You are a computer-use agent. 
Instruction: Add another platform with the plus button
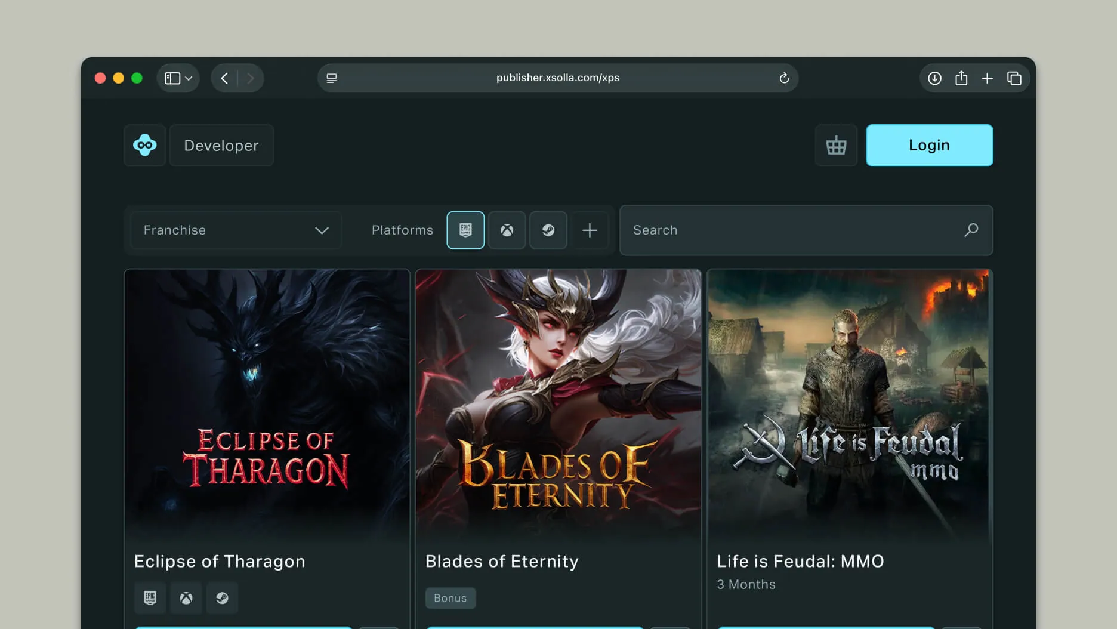(x=590, y=230)
